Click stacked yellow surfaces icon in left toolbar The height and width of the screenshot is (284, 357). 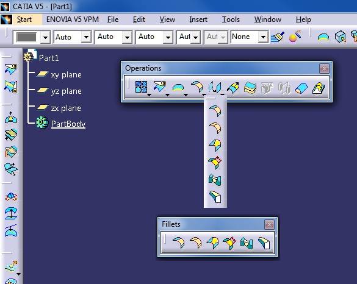(x=11, y=135)
